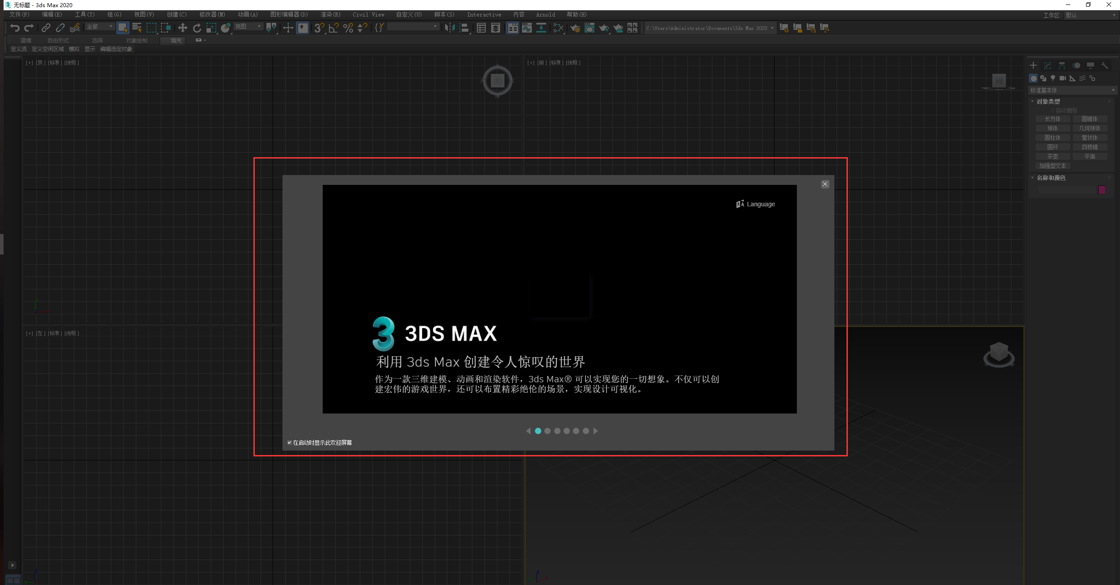1120x585 pixels.
Task: Toggle the Spinner Snap icon
Action: click(362, 28)
